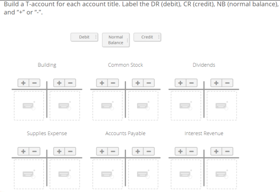The image size is (280, 192).
Task: Select plus on Interest Revenue's right side
Action: (x=216, y=152)
